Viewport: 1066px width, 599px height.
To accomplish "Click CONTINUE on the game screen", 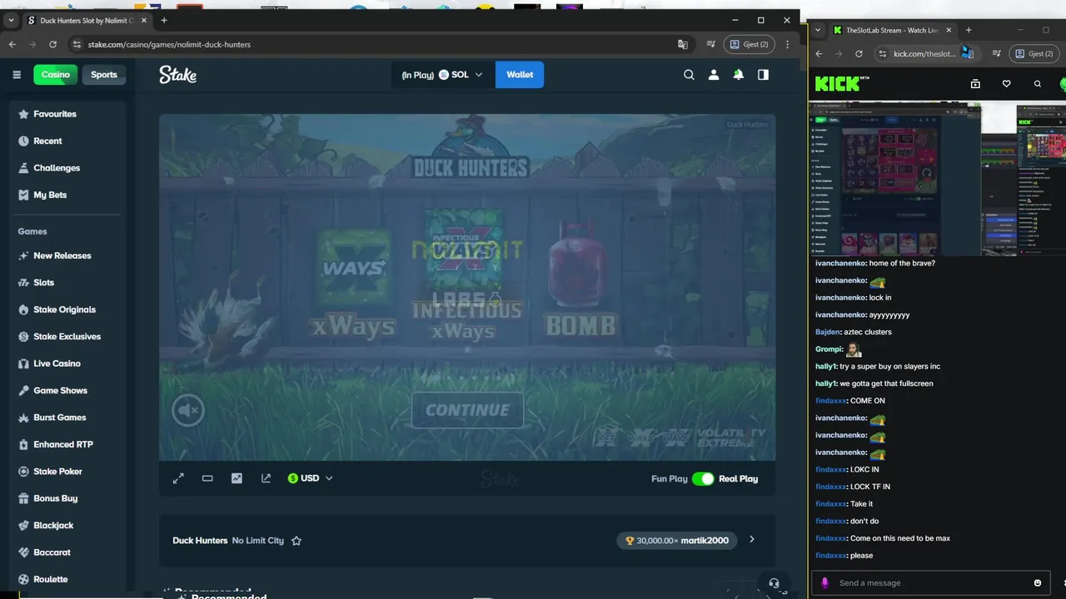I will [x=467, y=410].
